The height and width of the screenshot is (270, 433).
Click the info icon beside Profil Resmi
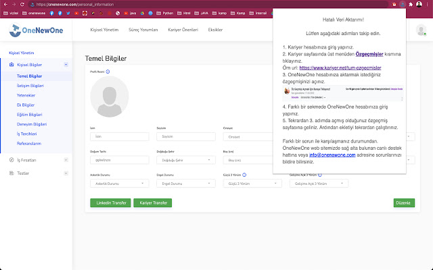[x=108, y=72]
